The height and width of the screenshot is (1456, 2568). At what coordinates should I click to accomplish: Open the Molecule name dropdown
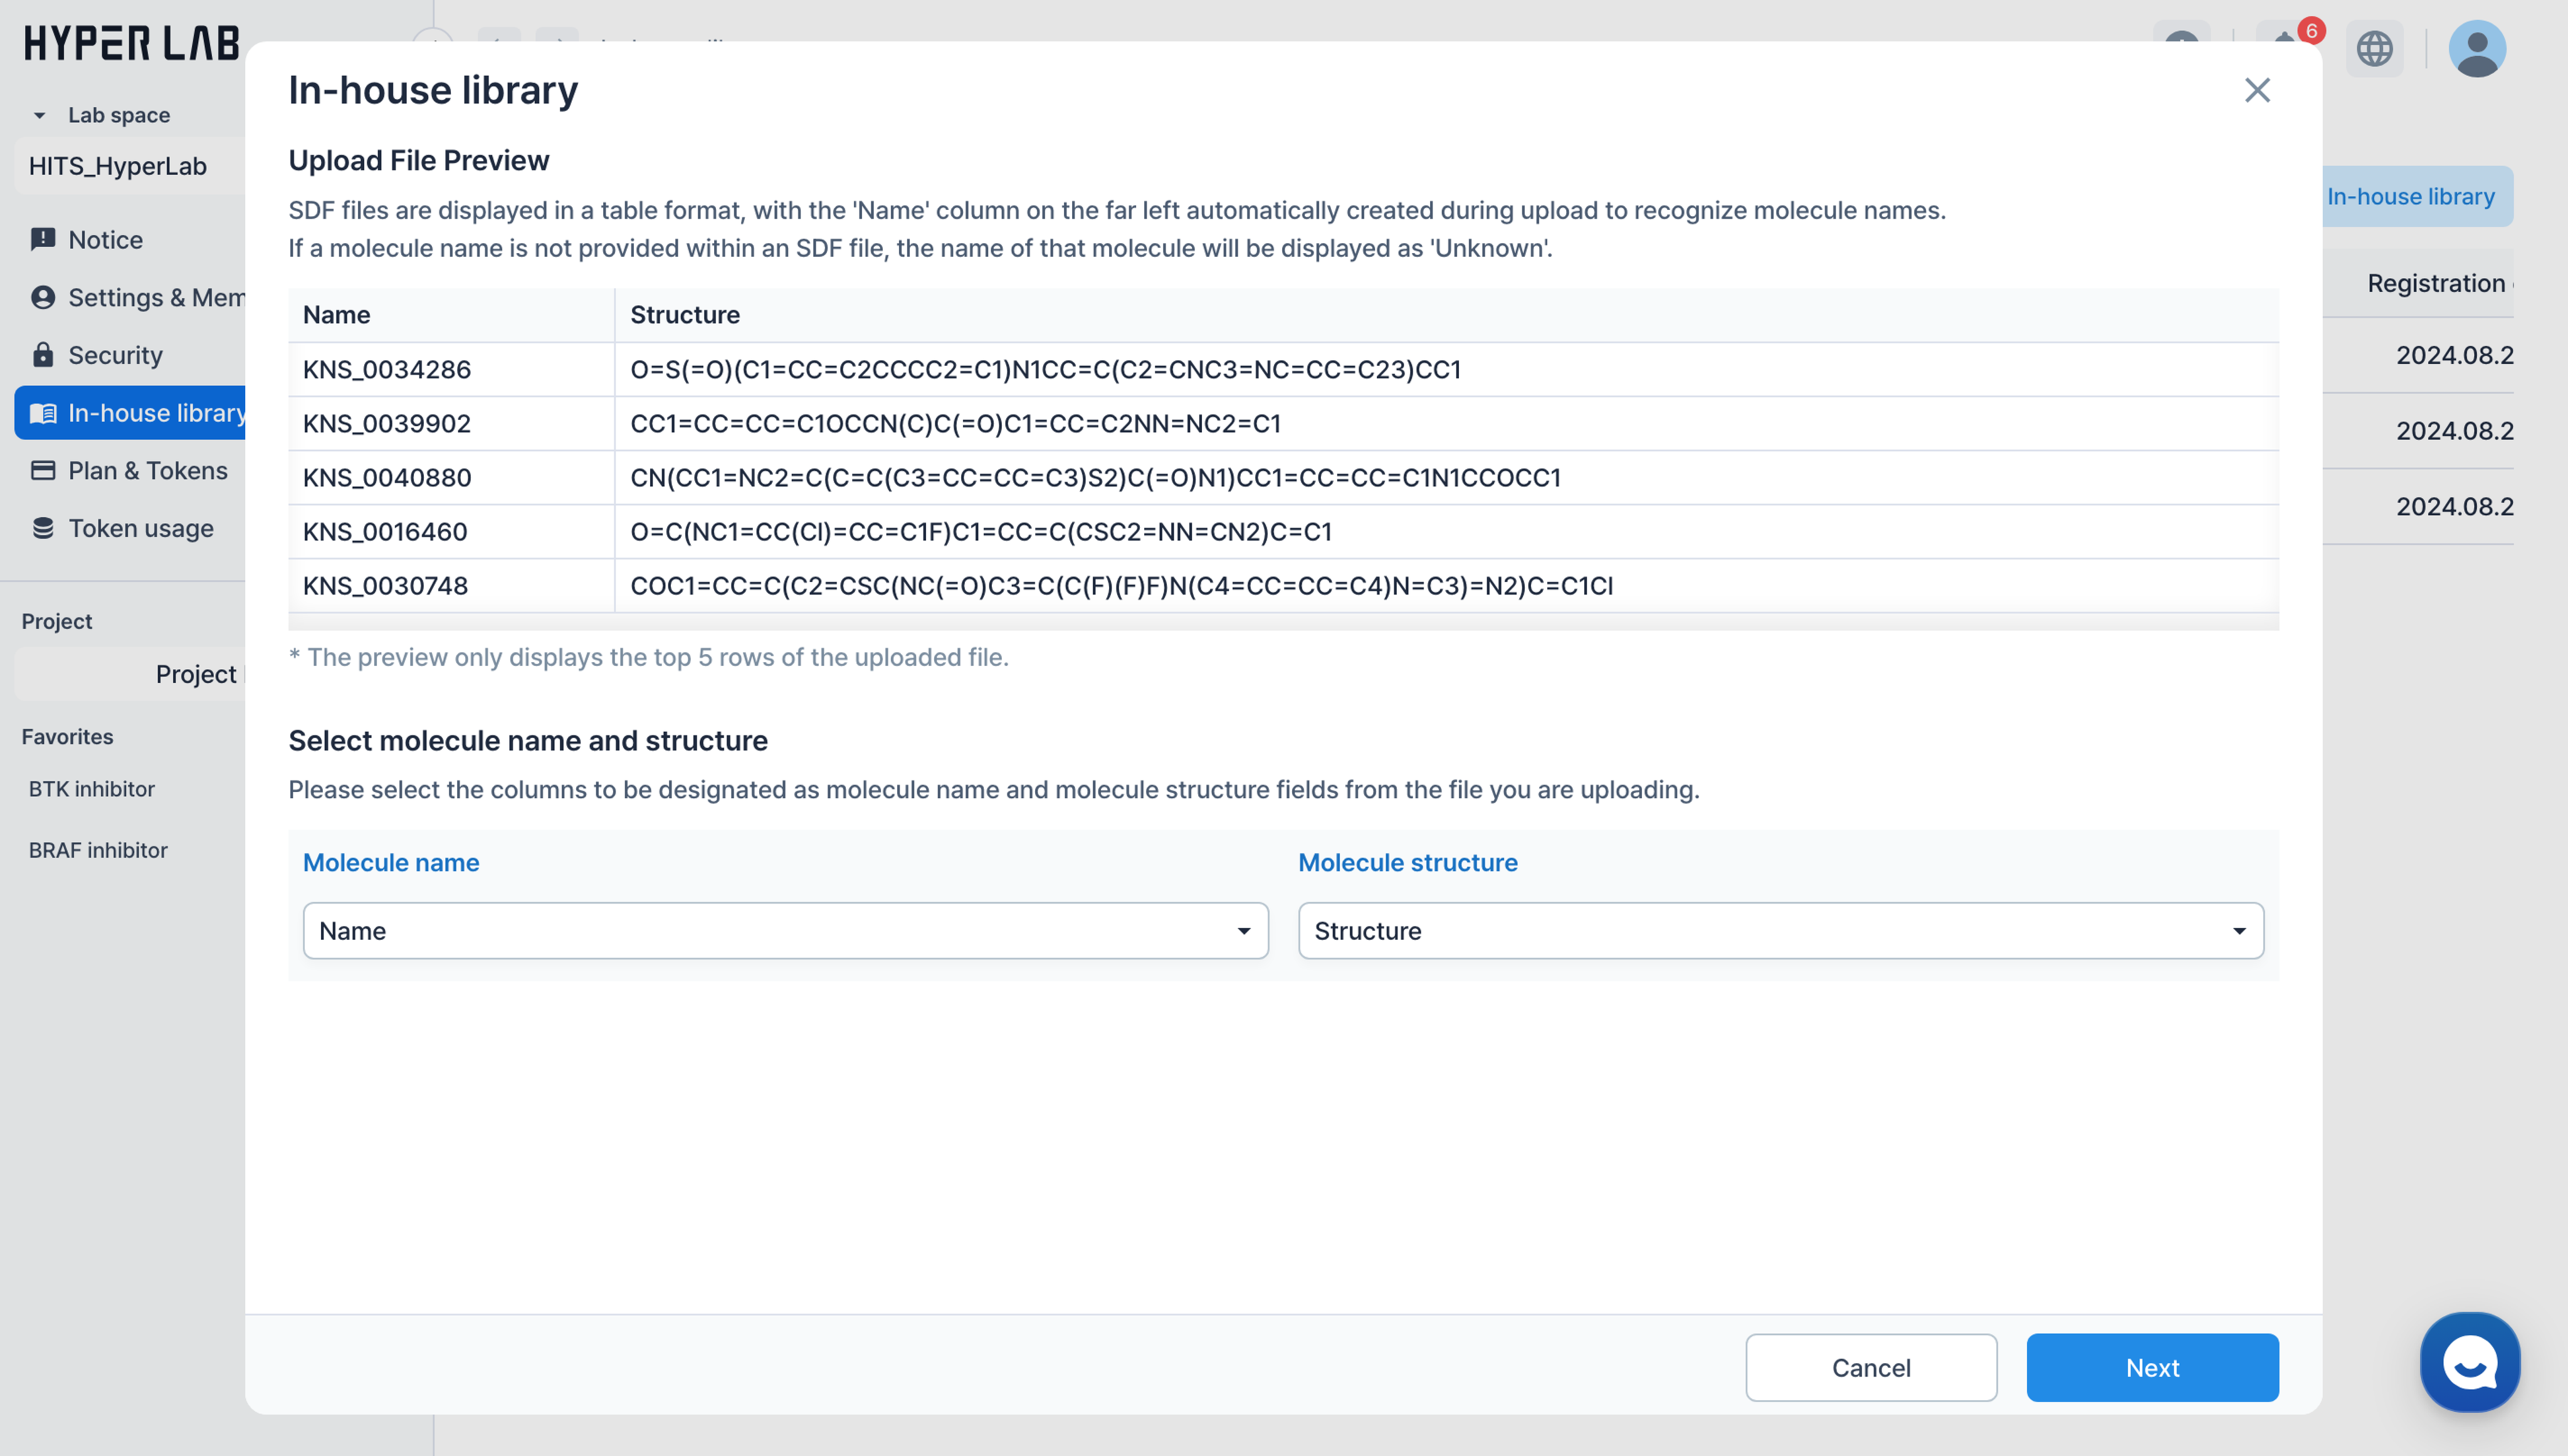786,931
